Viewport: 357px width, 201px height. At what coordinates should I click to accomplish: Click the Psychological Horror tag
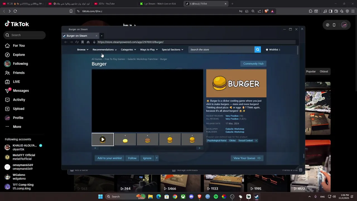tap(217, 141)
